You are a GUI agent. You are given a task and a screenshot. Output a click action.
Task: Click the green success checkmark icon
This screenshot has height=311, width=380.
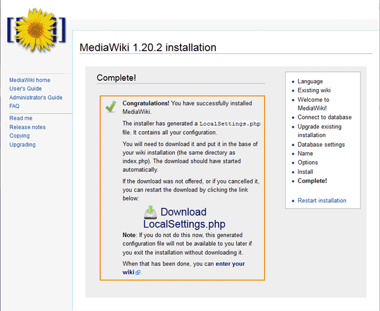coord(111,107)
